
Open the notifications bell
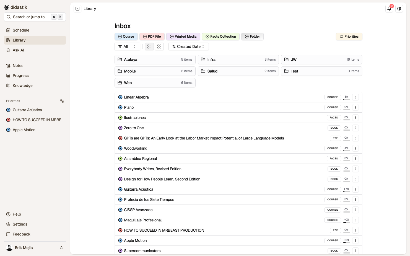point(389,9)
